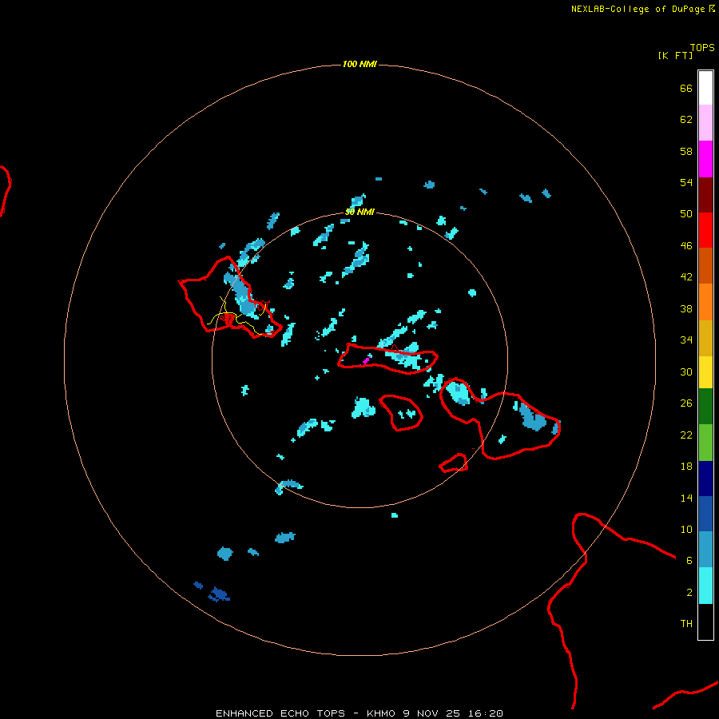The width and height of the screenshot is (719, 719).
Task: Pick the gold legend swatch
Action: (705, 338)
